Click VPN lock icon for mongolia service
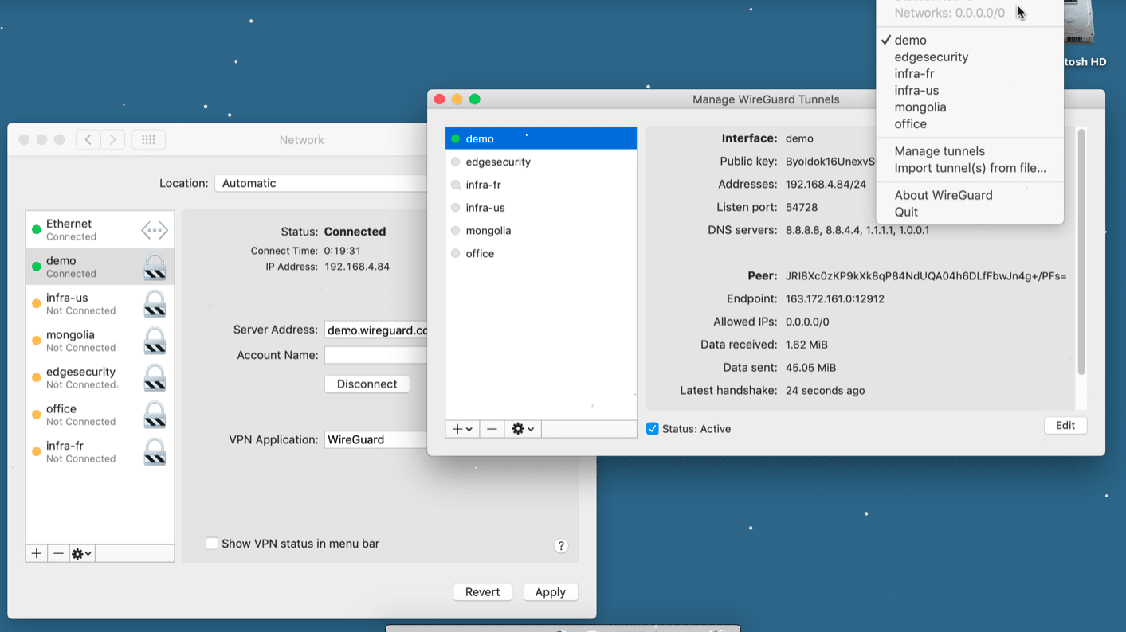1126x632 pixels. tap(155, 341)
